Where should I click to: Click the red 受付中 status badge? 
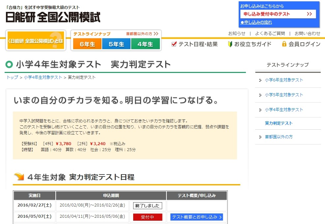click(148, 217)
